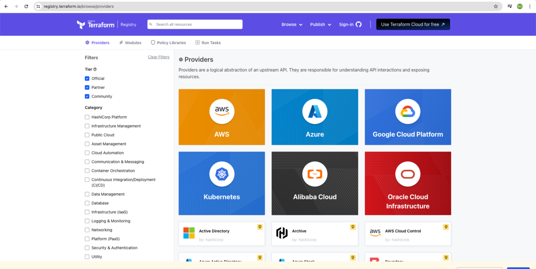Click the browser profile avatar
This screenshot has width=536, height=269.
(520, 7)
